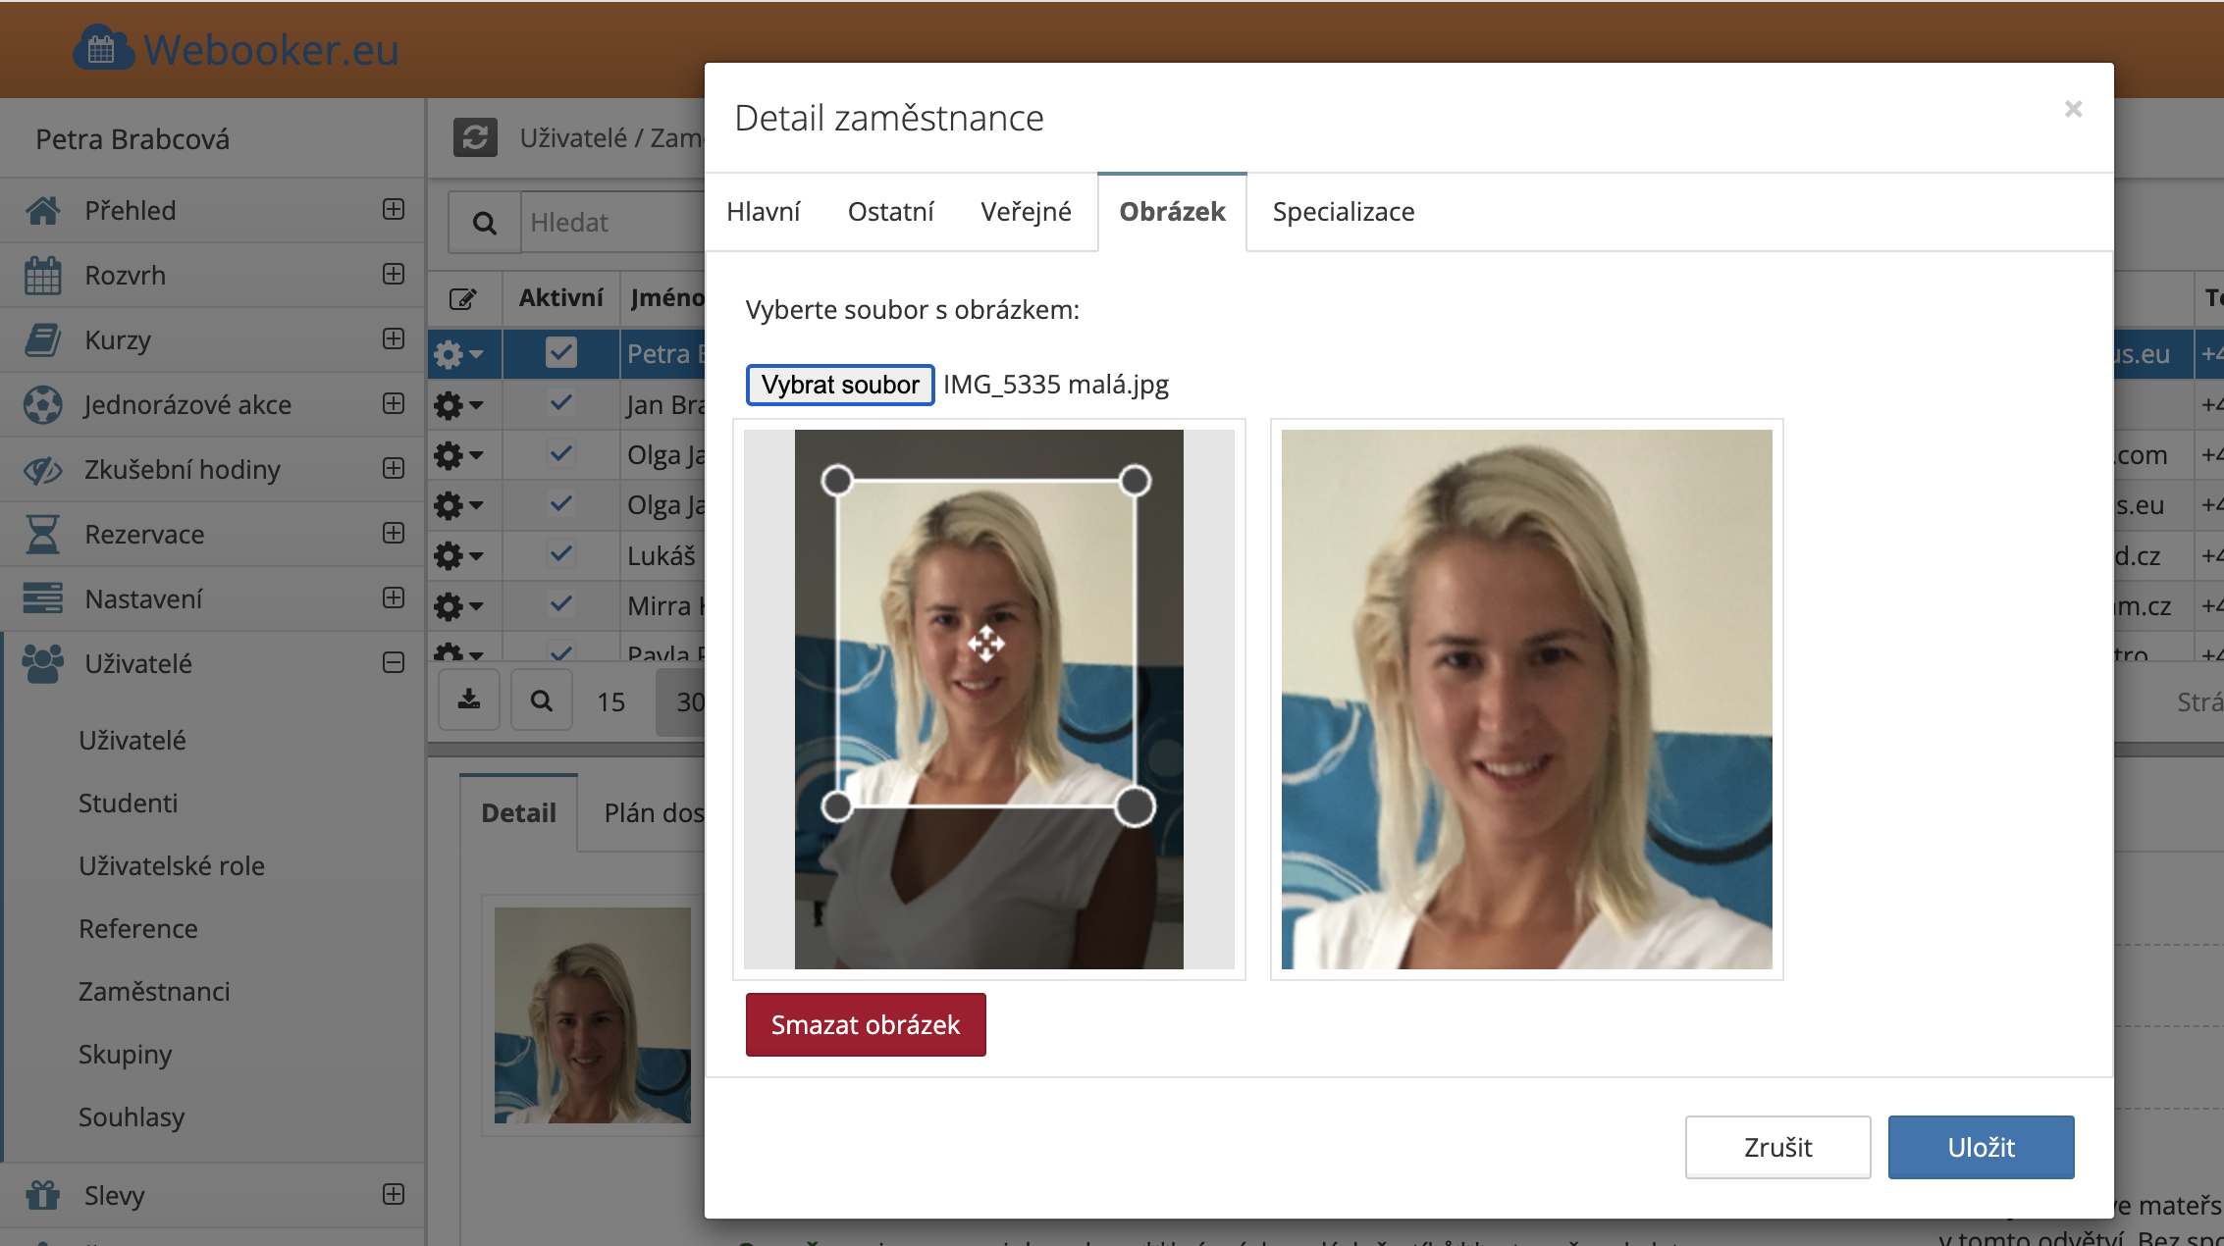This screenshot has width=2224, height=1246.
Task: Toggle Aktivní checkbox in Jan row
Action: point(561,403)
